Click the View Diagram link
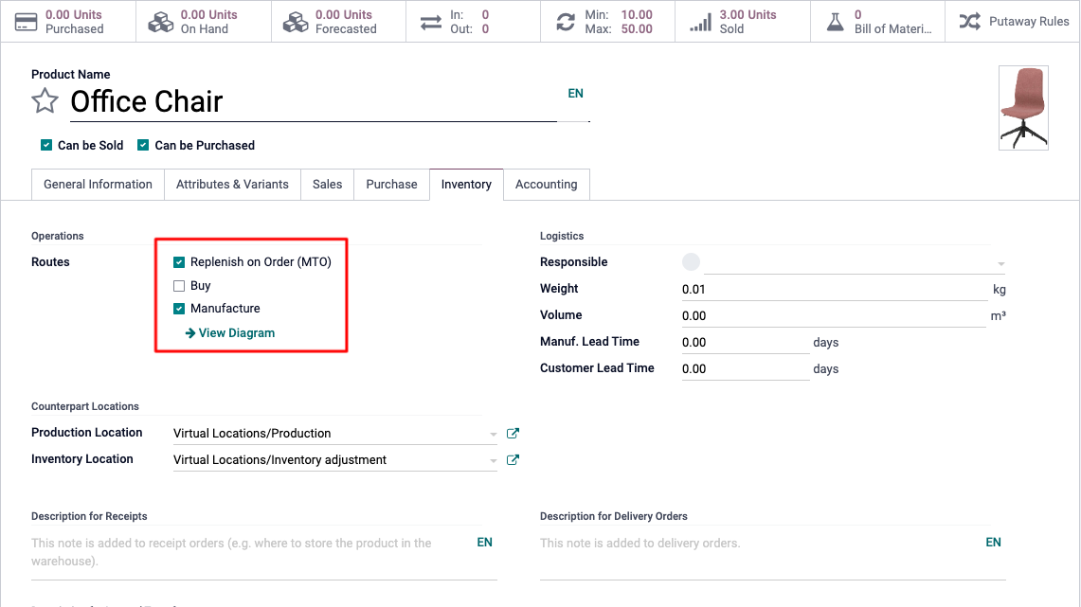1081x607 pixels. 236,333
